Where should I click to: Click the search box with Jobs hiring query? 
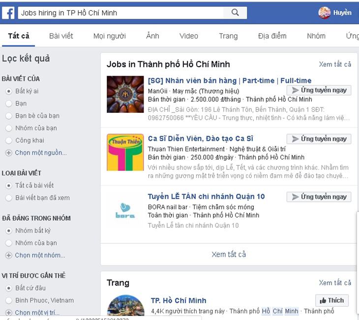[120, 13]
